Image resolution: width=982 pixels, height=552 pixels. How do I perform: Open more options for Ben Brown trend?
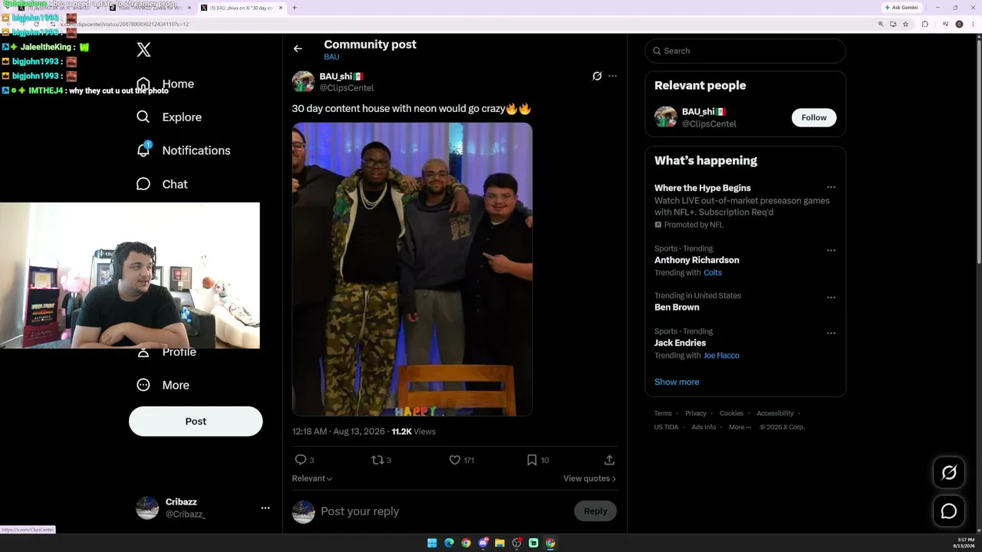tap(831, 297)
